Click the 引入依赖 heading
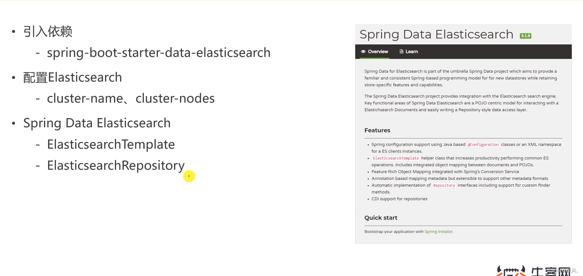The width and height of the screenshot is (583, 276). pyautogui.click(x=48, y=32)
